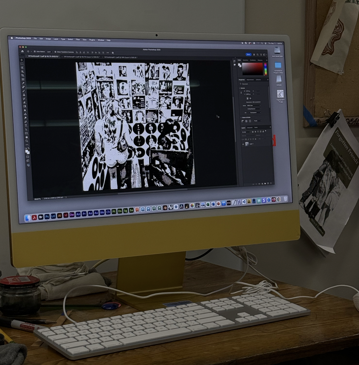Open the 8 Bits/Channel dropdown

pyautogui.click(x=254, y=109)
